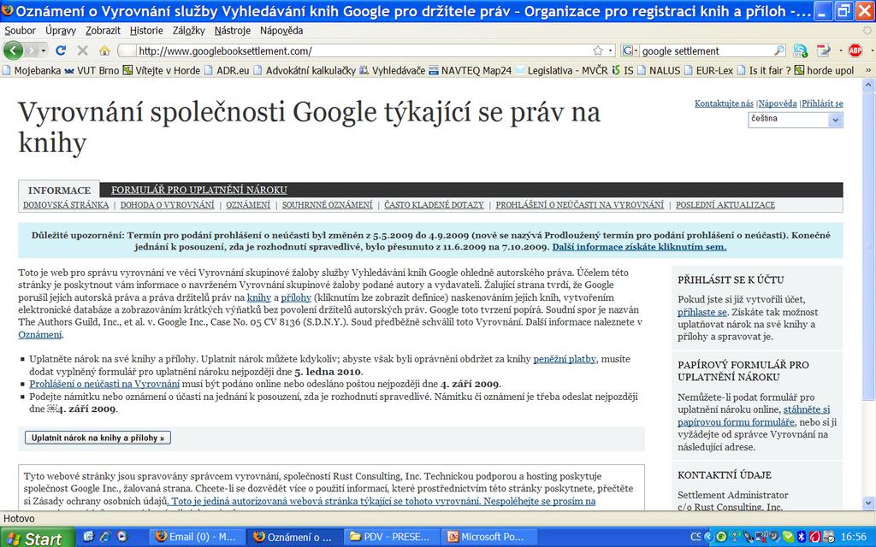Open the NALUS bookmark

[x=659, y=70]
